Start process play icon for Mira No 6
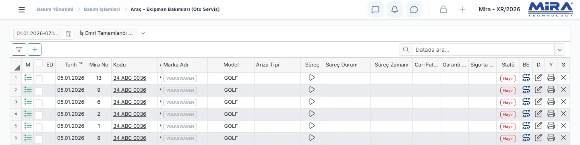The image size is (580, 145). coord(312,102)
